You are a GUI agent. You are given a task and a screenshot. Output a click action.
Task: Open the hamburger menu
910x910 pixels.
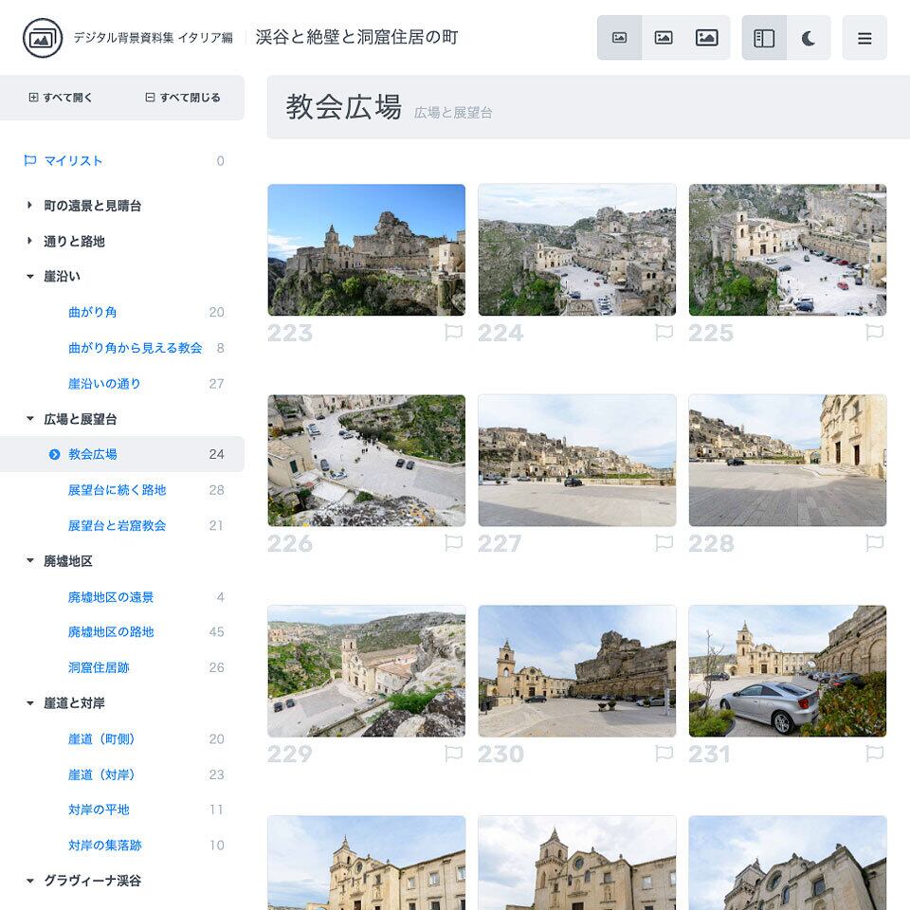tap(864, 38)
